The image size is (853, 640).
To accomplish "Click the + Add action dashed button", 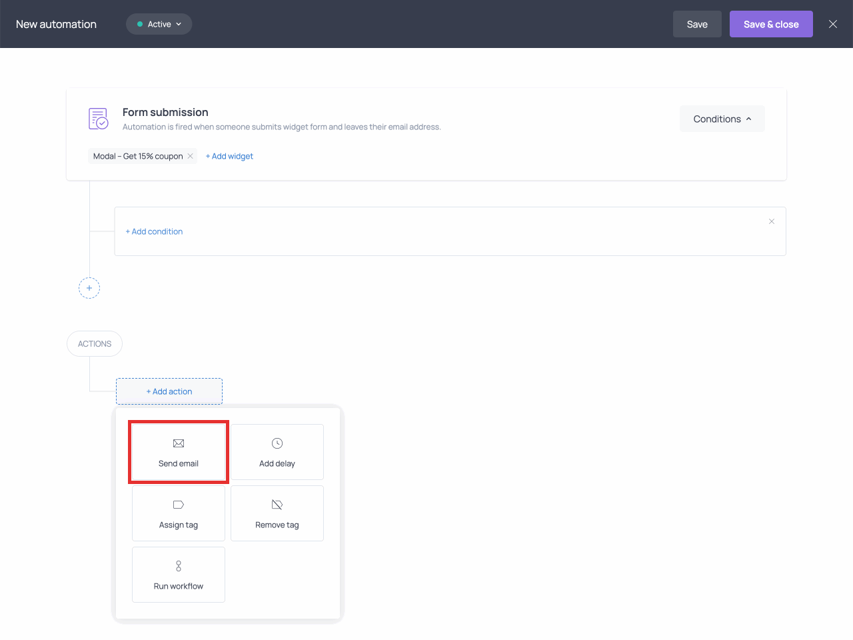I will click(x=169, y=391).
